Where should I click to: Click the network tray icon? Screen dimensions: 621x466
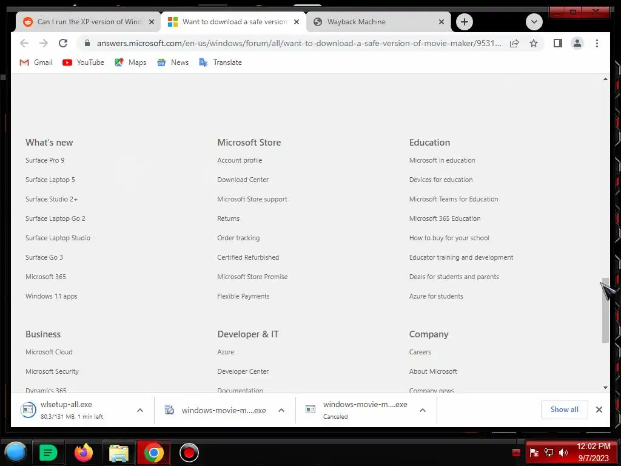coord(548,453)
